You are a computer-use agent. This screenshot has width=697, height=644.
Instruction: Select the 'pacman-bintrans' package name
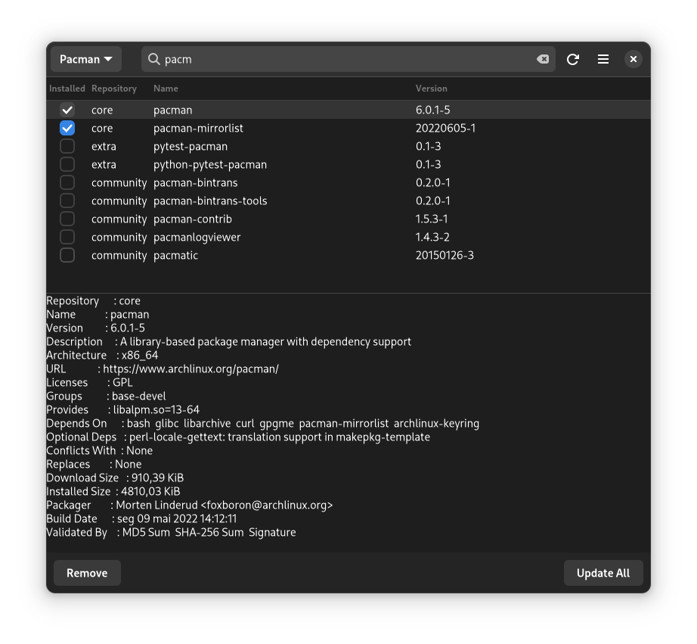coord(196,183)
